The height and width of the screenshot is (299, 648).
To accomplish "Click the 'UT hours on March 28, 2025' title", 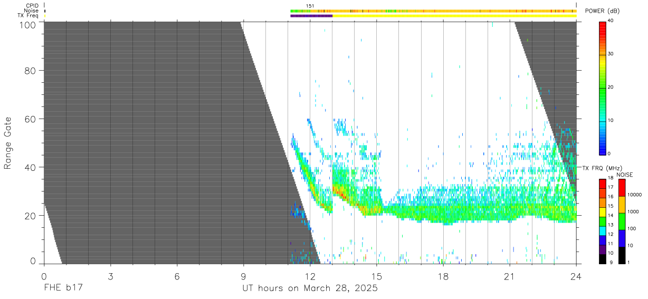I will pos(310,288).
